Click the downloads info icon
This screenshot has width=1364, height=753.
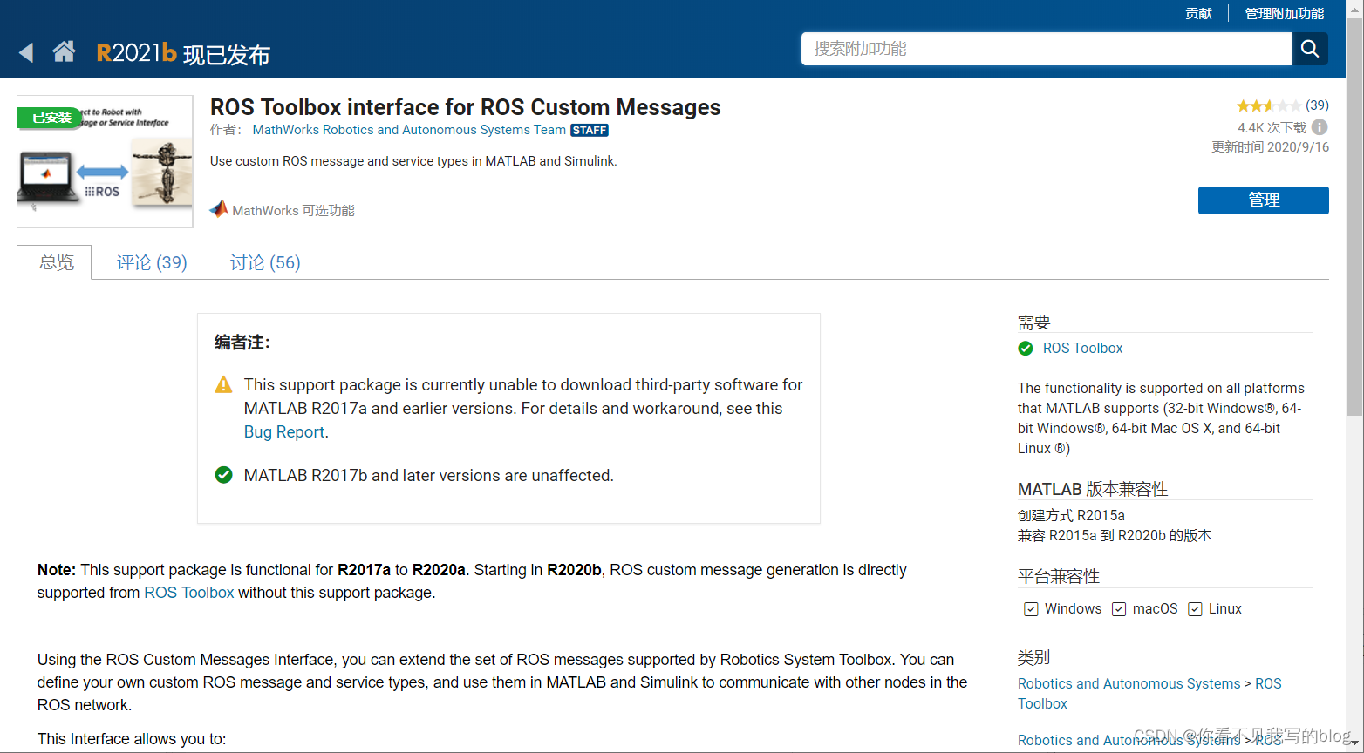point(1320,127)
